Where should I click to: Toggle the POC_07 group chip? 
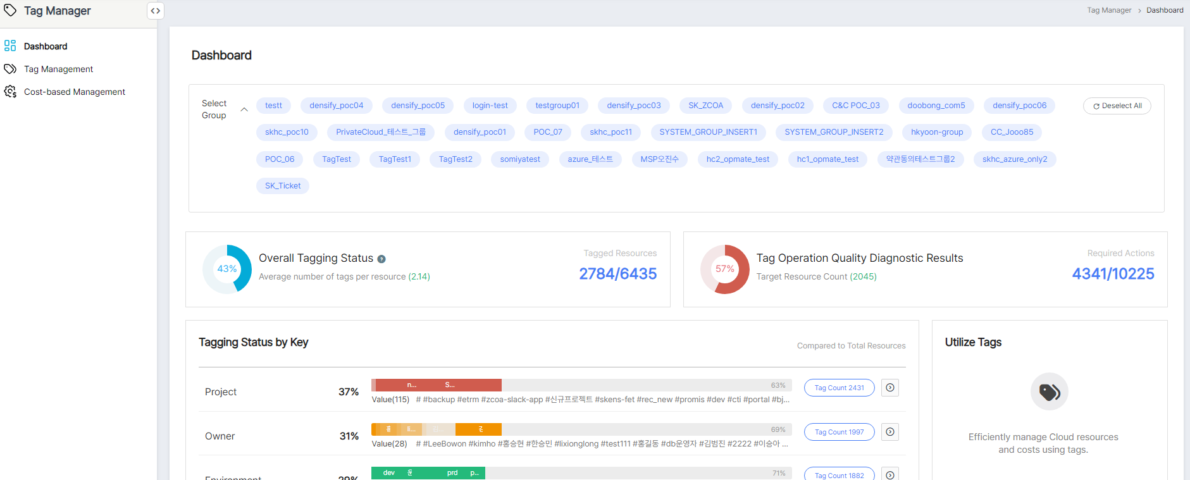tap(548, 132)
